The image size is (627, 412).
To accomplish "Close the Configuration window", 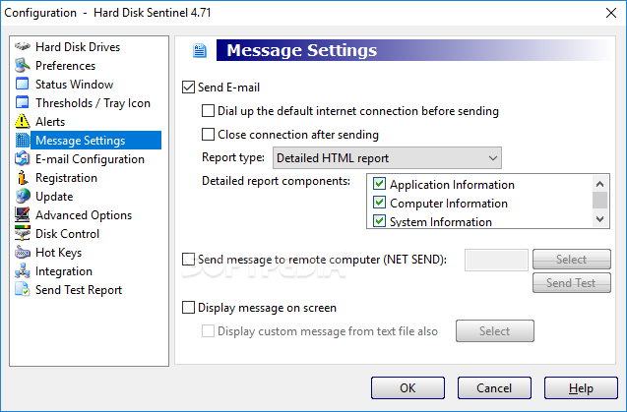I will pyautogui.click(x=611, y=13).
